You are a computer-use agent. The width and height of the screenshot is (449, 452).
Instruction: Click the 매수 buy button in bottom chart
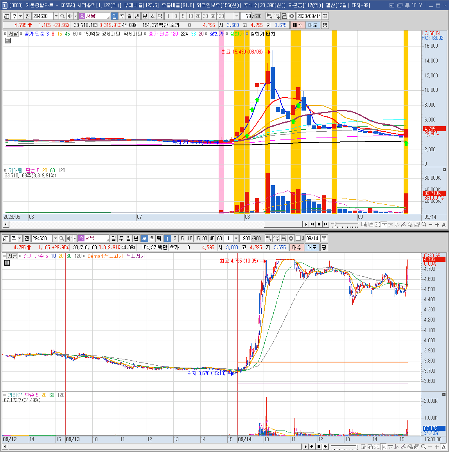(296, 247)
